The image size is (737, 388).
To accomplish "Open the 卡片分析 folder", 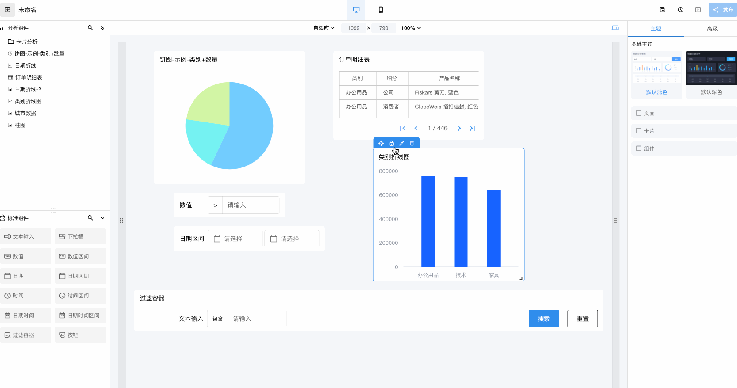I will [x=23, y=42].
